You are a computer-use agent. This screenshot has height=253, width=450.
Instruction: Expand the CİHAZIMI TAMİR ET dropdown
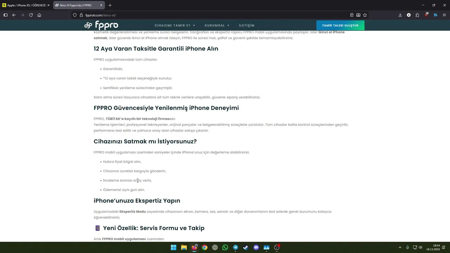pyautogui.click(x=175, y=25)
